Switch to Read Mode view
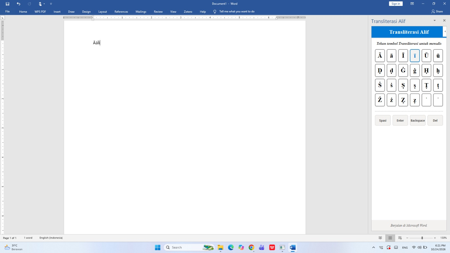The width and height of the screenshot is (450, 253). [x=380, y=238]
